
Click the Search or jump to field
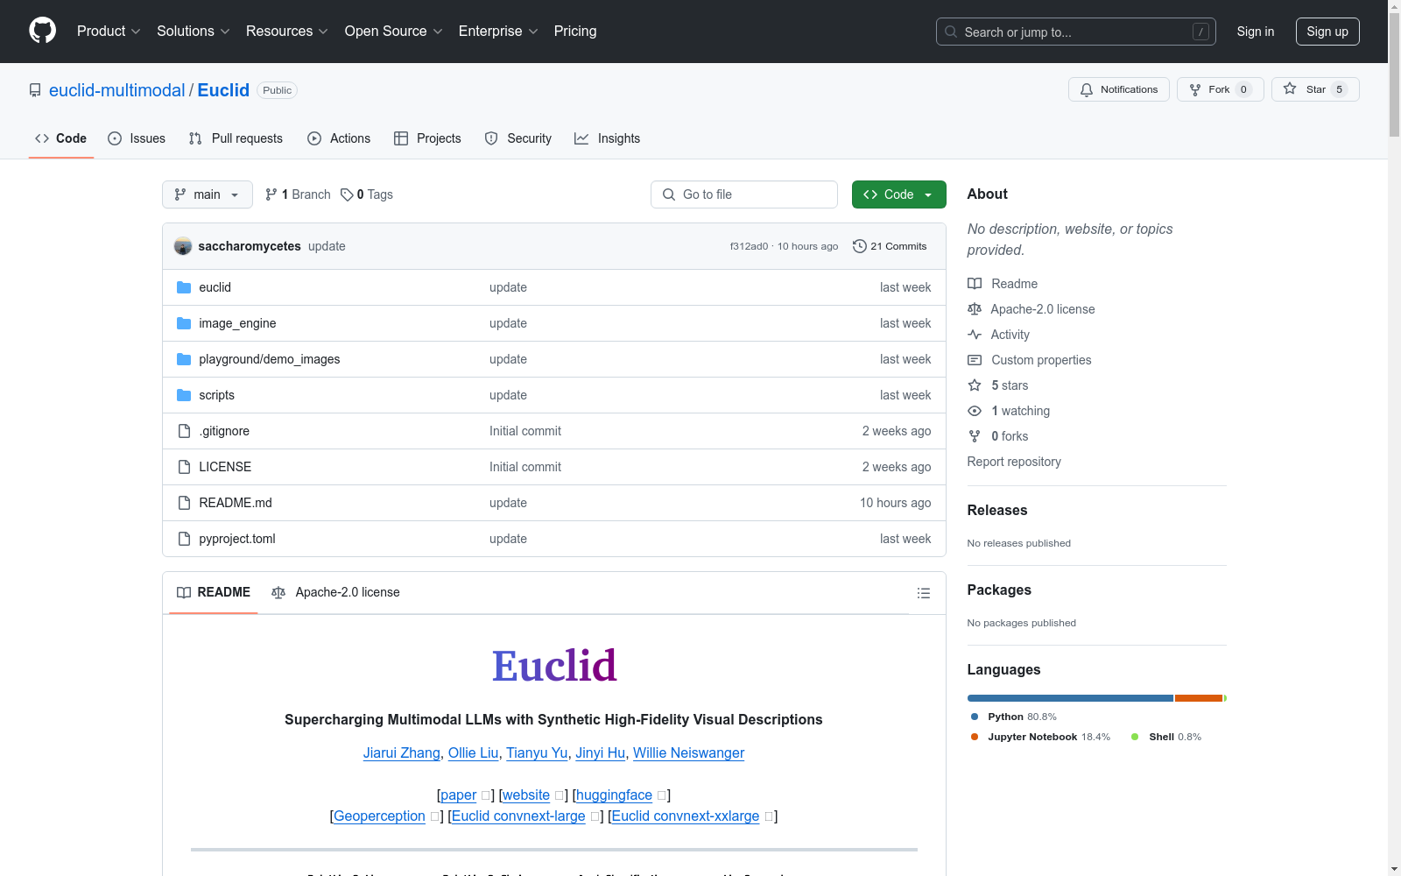point(1076,32)
